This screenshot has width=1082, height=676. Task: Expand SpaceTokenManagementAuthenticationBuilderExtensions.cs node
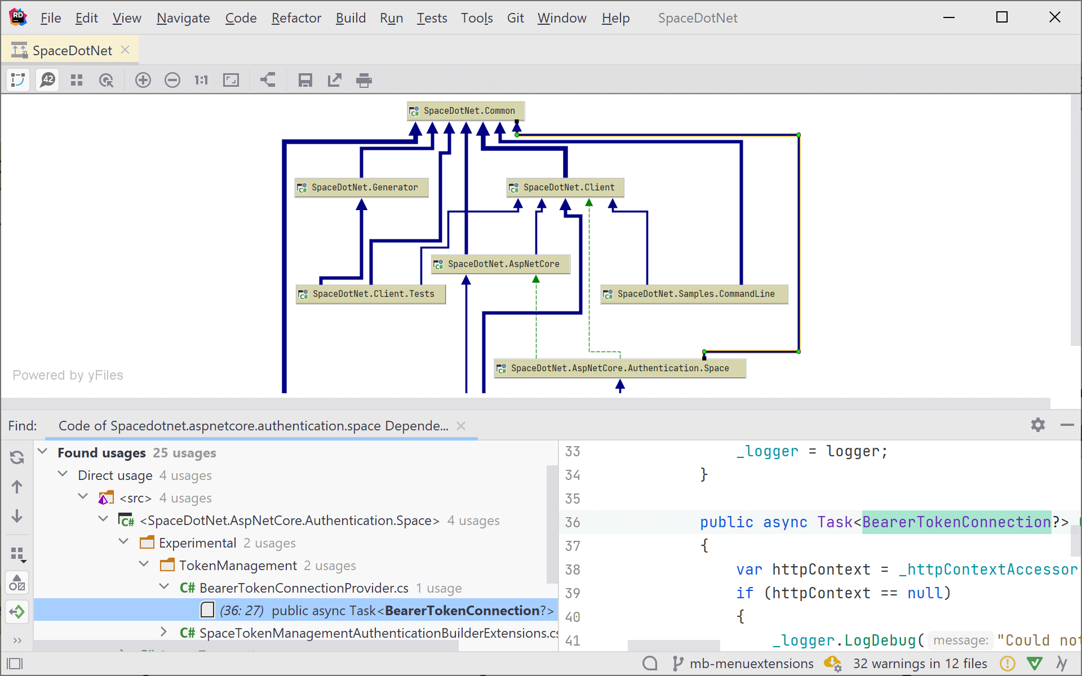164,632
